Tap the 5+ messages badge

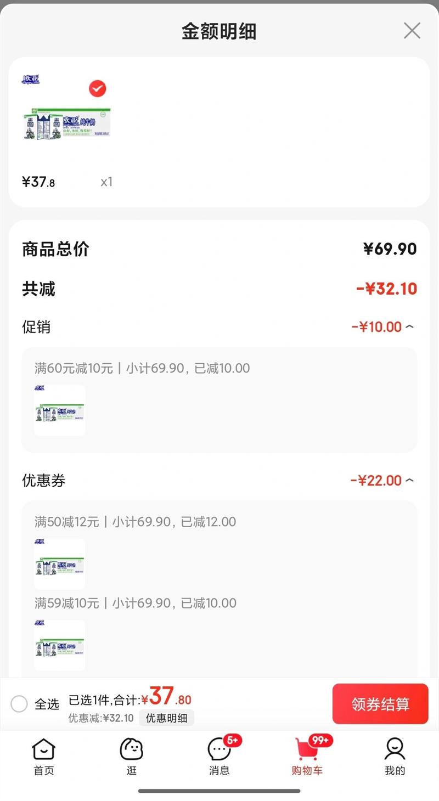pyautogui.click(x=233, y=740)
